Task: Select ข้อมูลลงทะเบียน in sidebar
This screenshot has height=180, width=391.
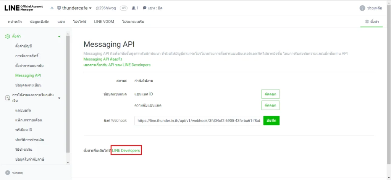Action: point(28,85)
